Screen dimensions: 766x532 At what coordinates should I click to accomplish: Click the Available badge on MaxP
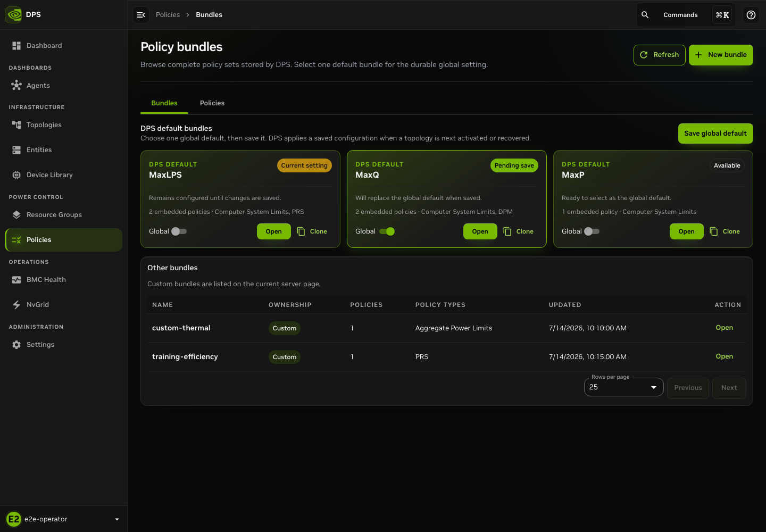point(727,165)
